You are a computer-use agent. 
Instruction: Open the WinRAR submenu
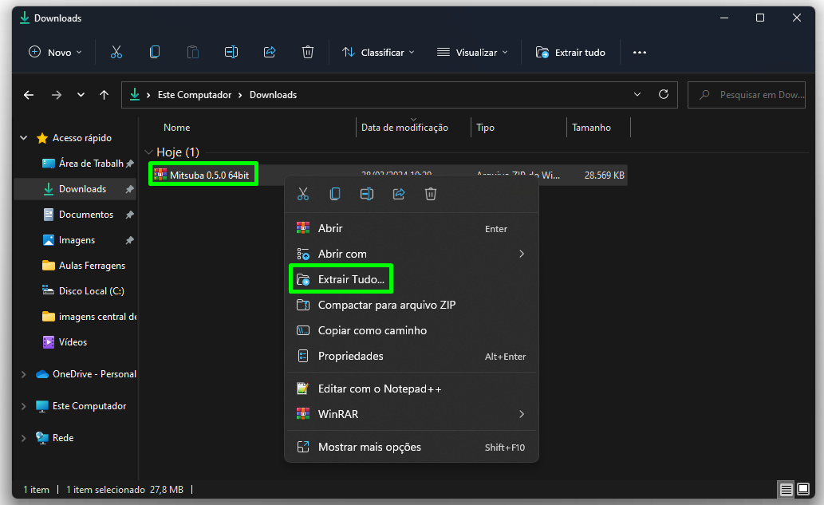point(412,414)
